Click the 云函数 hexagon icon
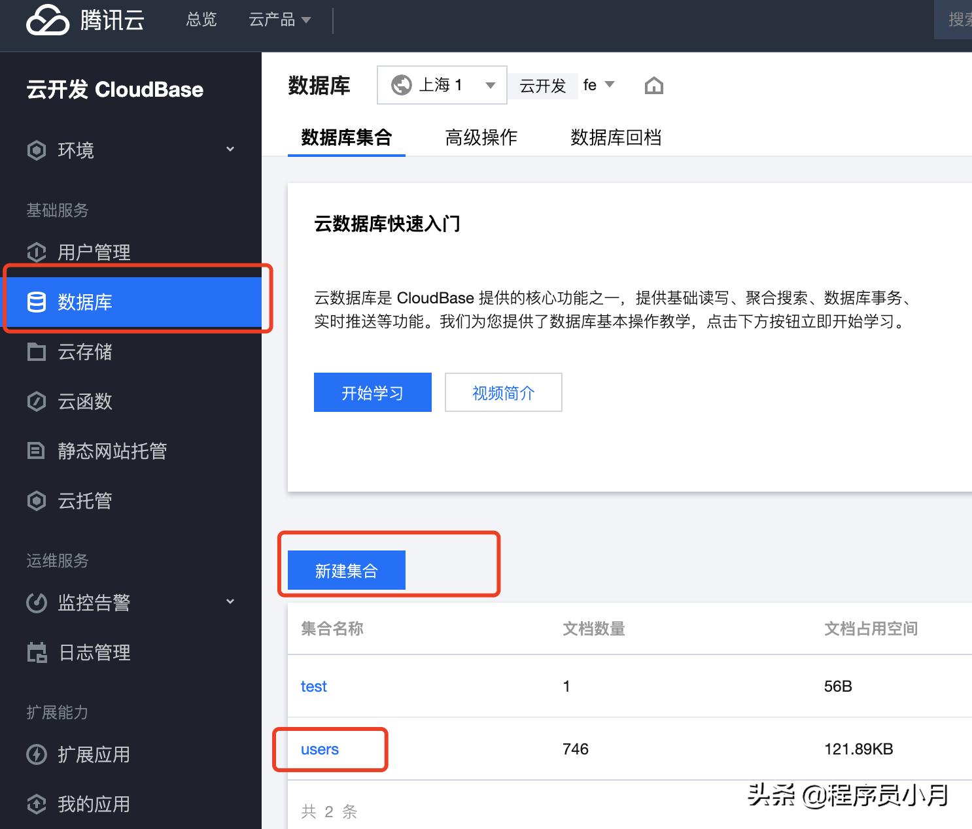The image size is (972, 829). coord(37,401)
